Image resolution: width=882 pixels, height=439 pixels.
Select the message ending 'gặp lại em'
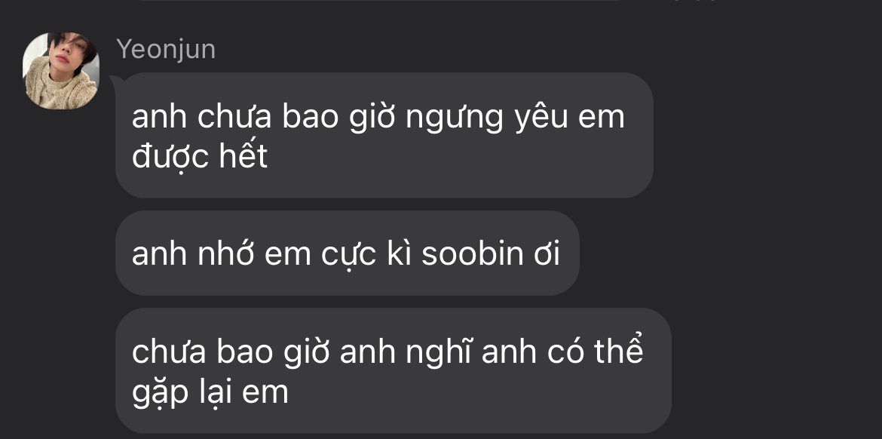[394, 371]
